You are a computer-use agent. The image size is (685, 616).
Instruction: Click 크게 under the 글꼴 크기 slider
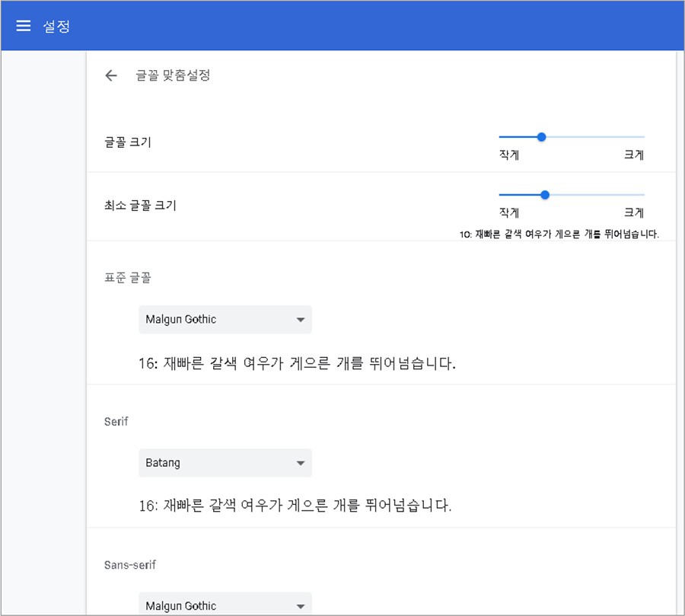pyautogui.click(x=634, y=155)
